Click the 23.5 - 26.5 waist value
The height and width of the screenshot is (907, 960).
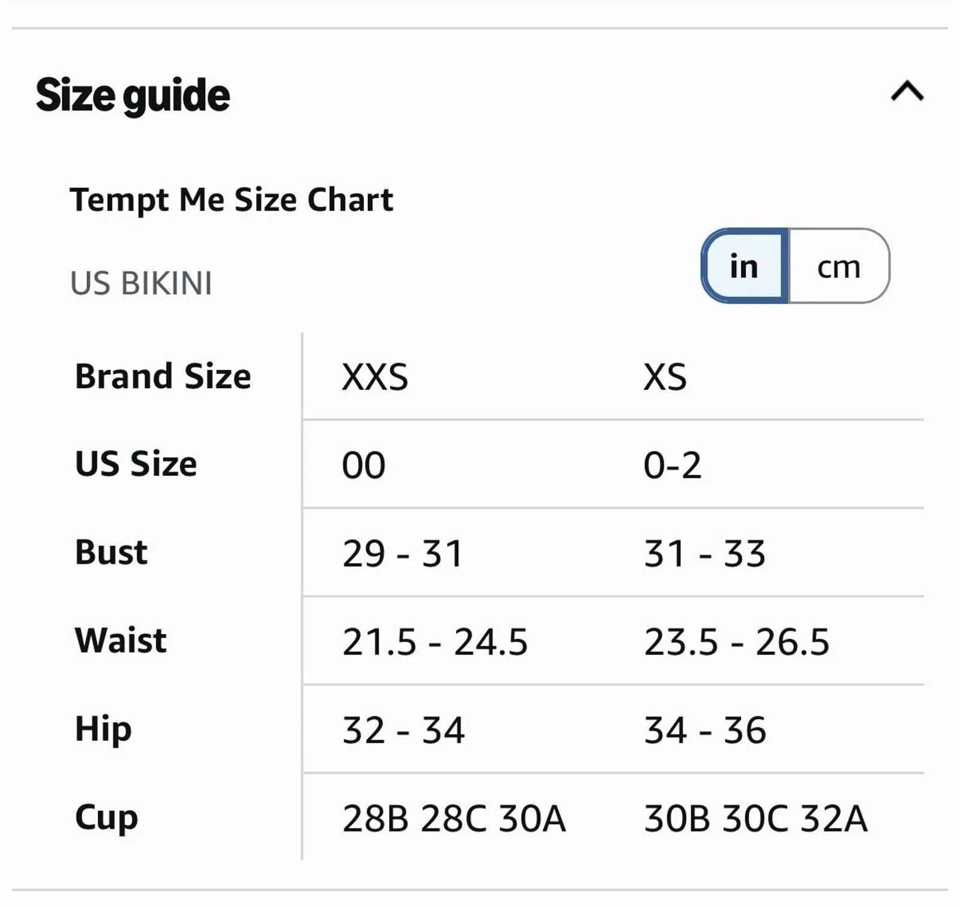pyautogui.click(x=737, y=642)
